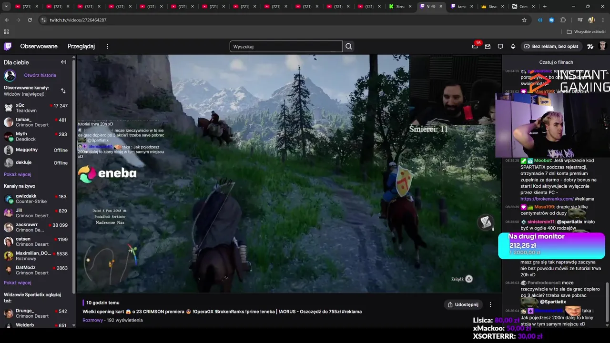Open the whispers chat bubble icon

(500, 46)
